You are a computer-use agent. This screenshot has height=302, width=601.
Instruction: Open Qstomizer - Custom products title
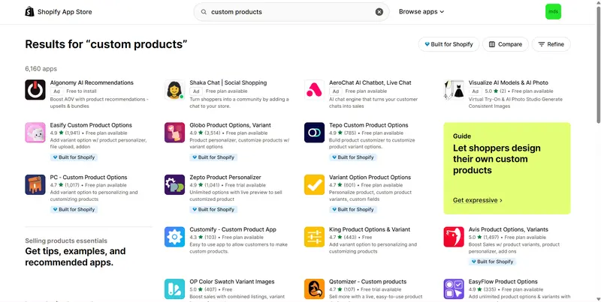pos(367,282)
